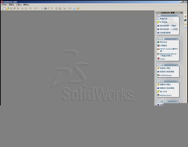Viewport: 188px width, 147px height.
Task: Click the New document toolbar icon
Action: click(4, 8)
